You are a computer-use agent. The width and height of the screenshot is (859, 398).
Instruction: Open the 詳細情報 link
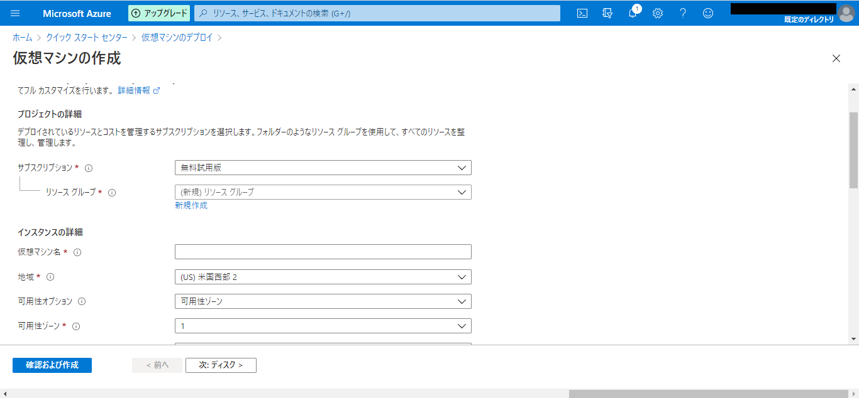click(138, 90)
